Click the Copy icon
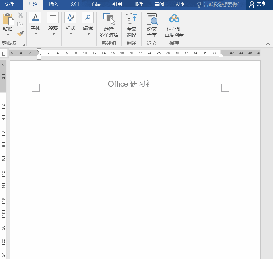This screenshot has width=273, height=259. (20, 25)
